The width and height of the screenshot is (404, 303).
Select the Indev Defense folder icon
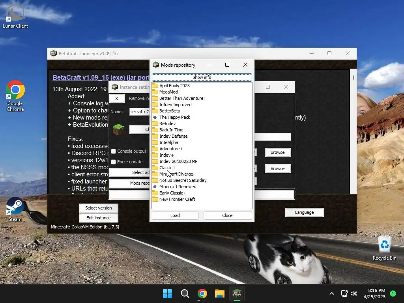pyautogui.click(x=155, y=136)
